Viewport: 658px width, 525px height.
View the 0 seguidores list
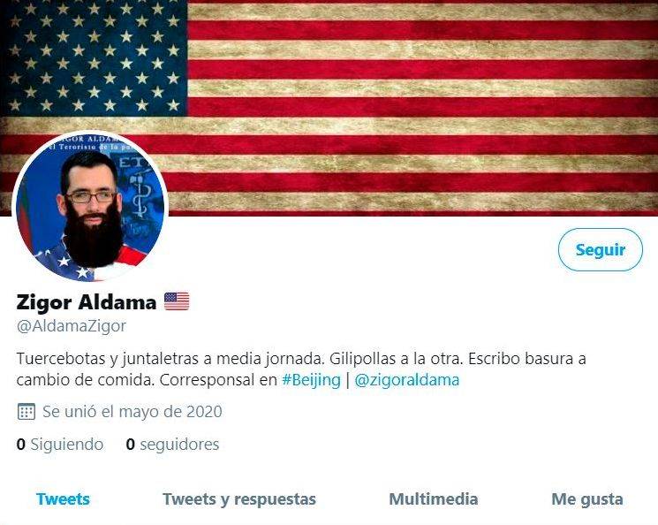click(172, 444)
